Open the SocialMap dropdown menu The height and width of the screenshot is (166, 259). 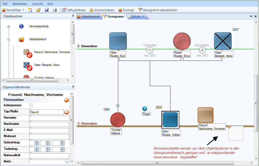tap(13, 10)
